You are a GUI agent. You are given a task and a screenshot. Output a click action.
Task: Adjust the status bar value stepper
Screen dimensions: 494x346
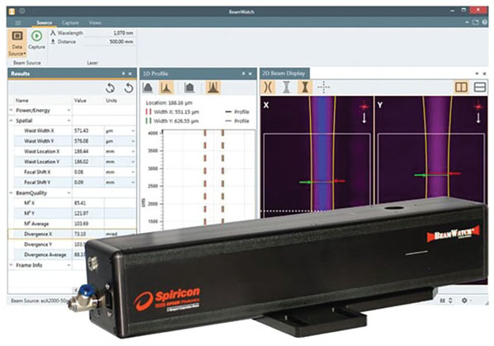point(450,301)
